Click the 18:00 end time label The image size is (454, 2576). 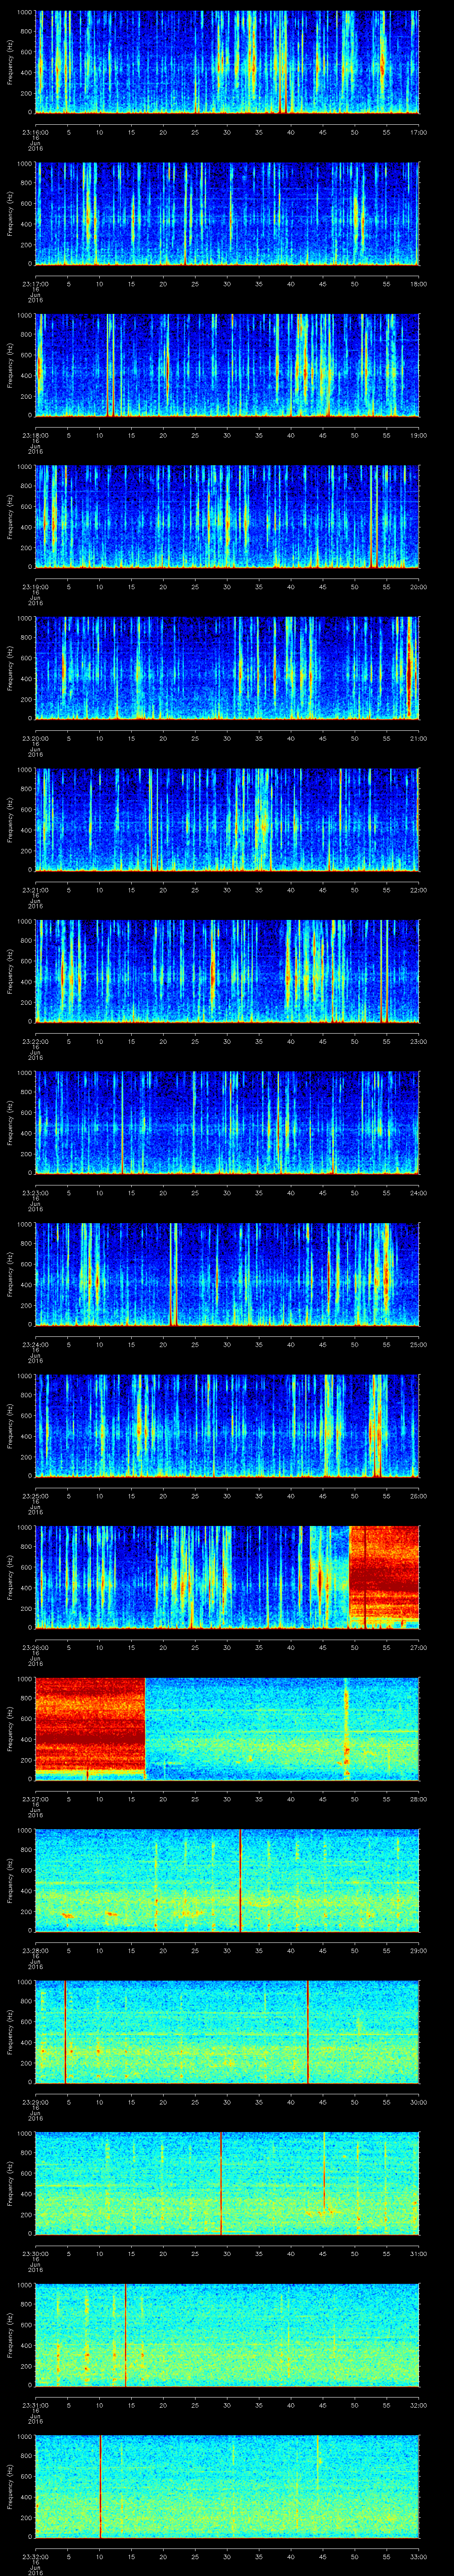point(419,284)
